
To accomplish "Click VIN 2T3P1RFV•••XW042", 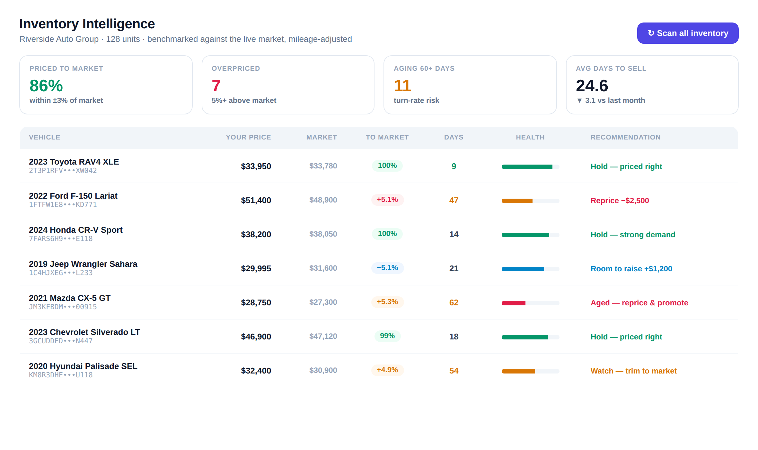I will [63, 171].
